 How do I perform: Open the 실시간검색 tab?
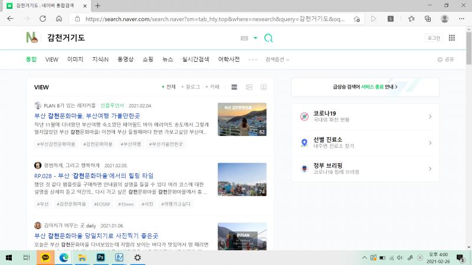[x=196, y=59]
